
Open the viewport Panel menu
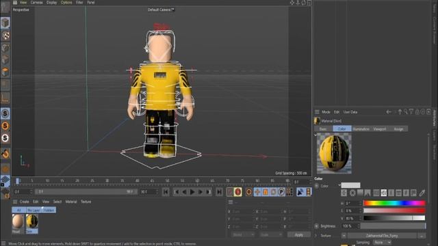pos(91,3)
